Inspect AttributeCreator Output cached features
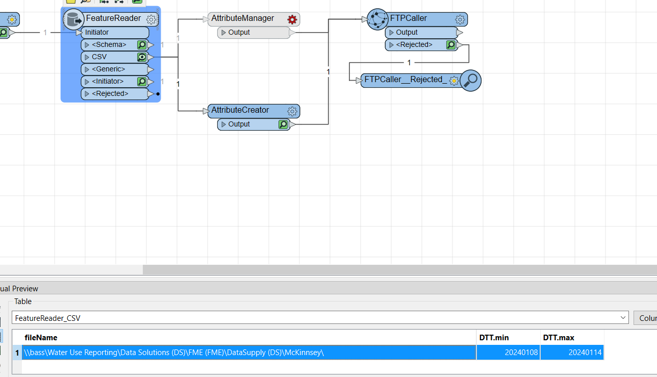This screenshot has width=657, height=377. pyautogui.click(x=283, y=124)
